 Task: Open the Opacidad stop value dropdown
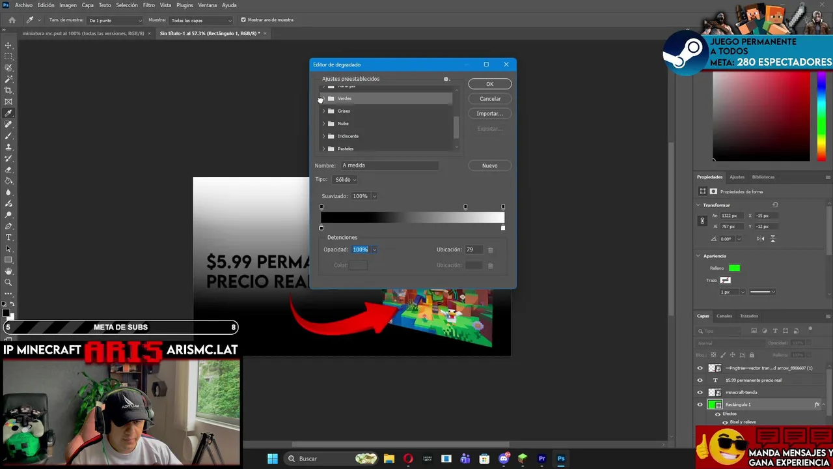tap(374, 249)
